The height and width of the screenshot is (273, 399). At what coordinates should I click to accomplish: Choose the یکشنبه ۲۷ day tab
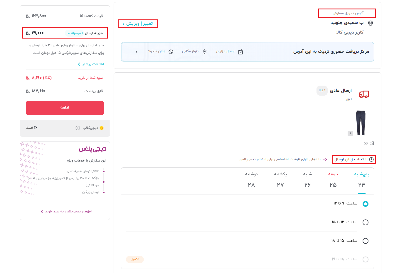[280, 180]
